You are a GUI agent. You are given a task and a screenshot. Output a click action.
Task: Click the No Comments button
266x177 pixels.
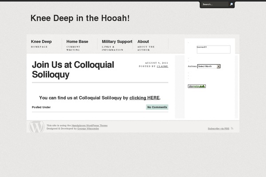157,107
